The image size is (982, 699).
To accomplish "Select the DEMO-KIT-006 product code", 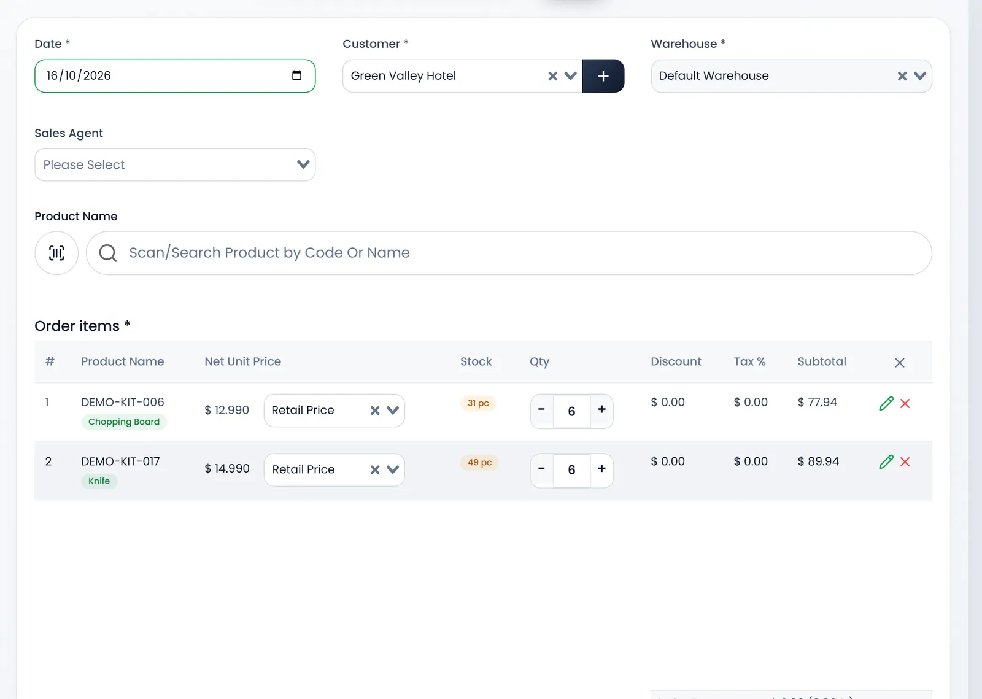I will pyautogui.click(x=123, y=402).
